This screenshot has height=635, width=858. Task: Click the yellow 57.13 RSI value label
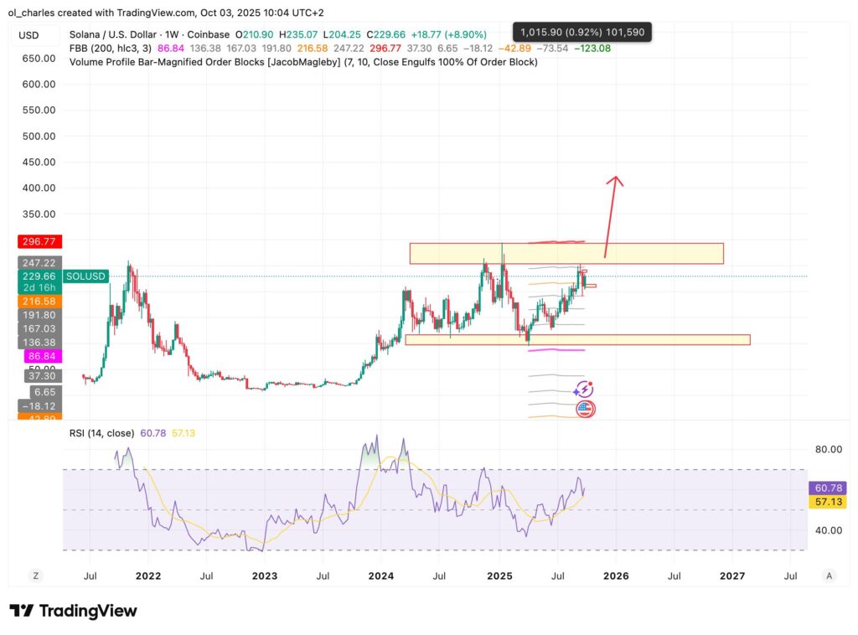pos(827,501)
